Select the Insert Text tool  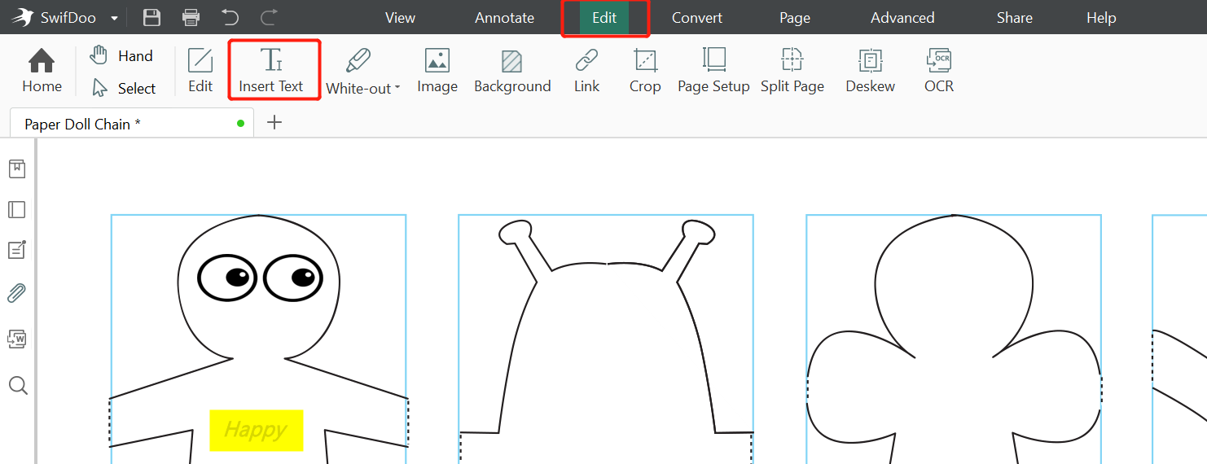[x=271, y=71]
